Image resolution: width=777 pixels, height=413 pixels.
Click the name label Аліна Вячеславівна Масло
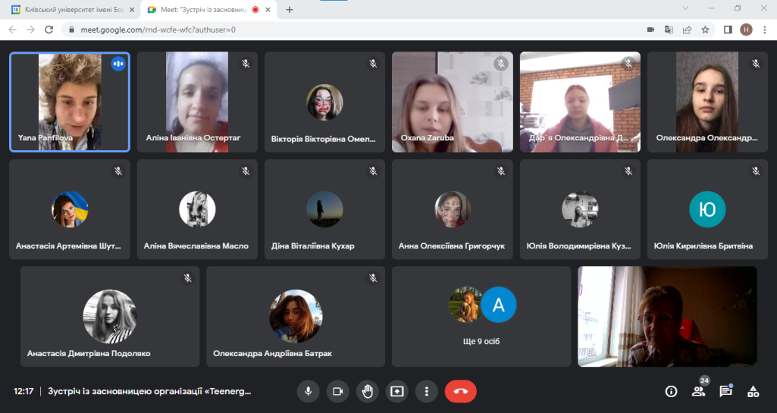[x=196, y=246]
